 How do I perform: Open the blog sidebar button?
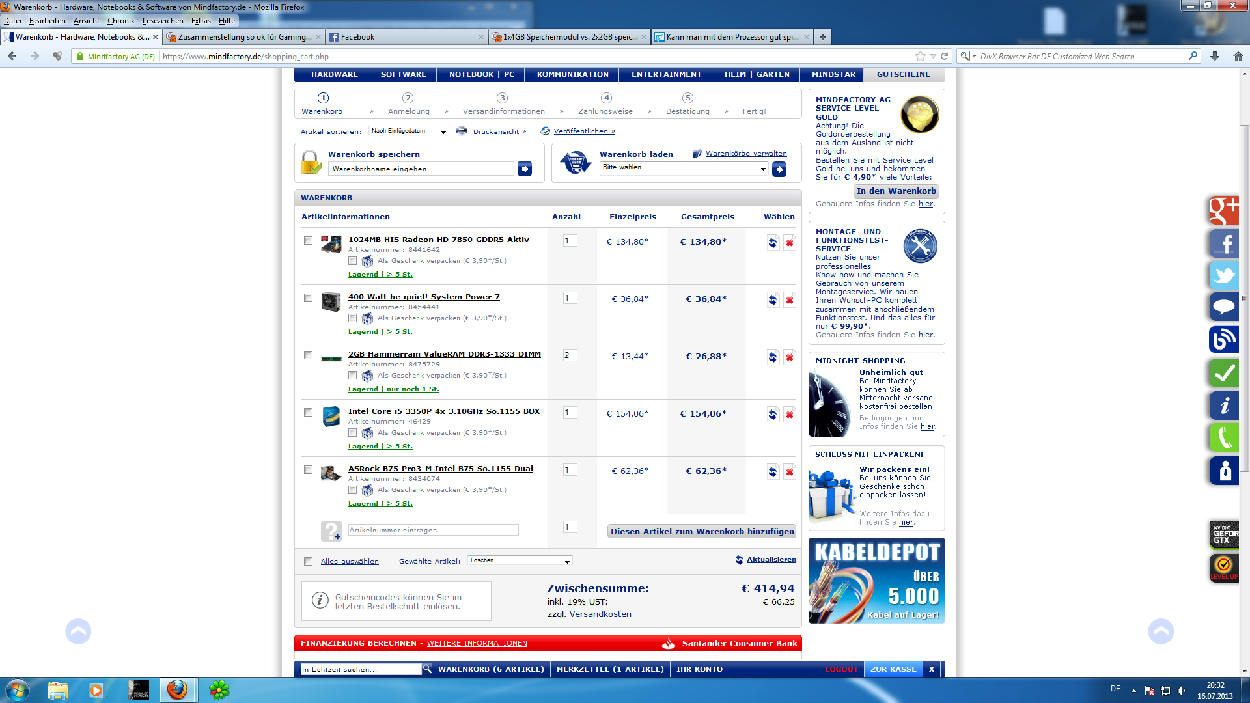click(1224, 339)
